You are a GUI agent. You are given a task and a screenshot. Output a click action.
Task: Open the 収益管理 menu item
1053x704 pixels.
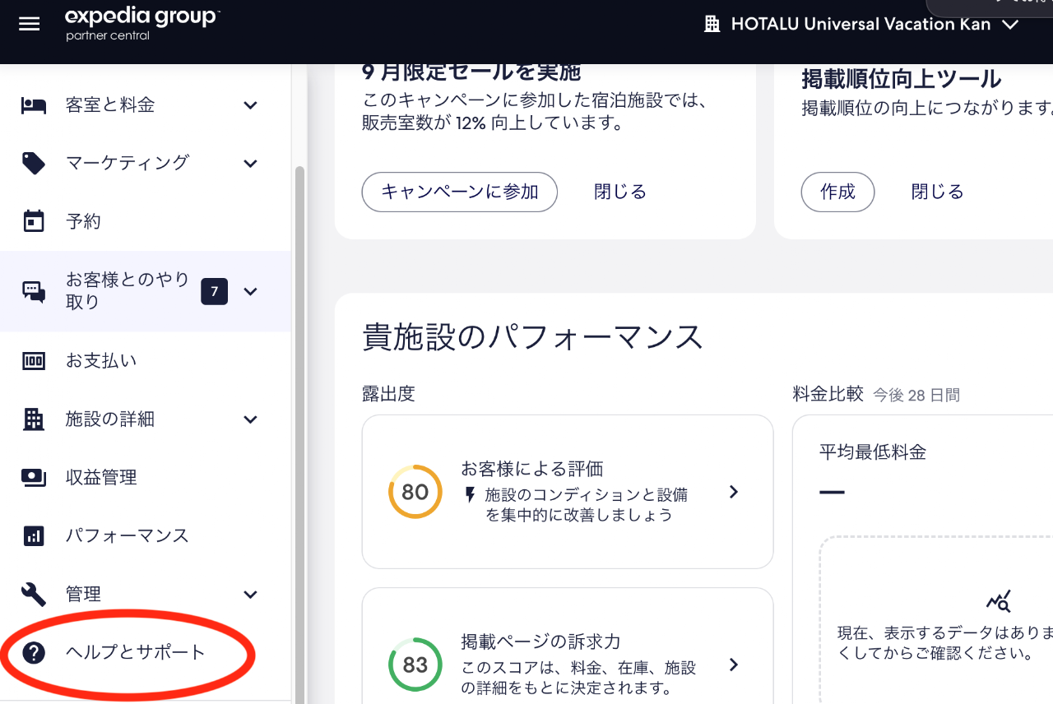(x=101, y=478)
